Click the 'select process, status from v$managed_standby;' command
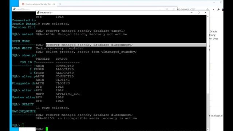The width and height of the screenshot is (233, 131). (91, 52)
